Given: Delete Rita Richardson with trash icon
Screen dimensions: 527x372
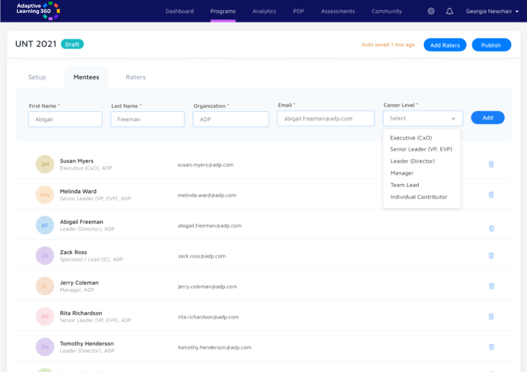Looking at the screenshot, I should tap(491, 317).
